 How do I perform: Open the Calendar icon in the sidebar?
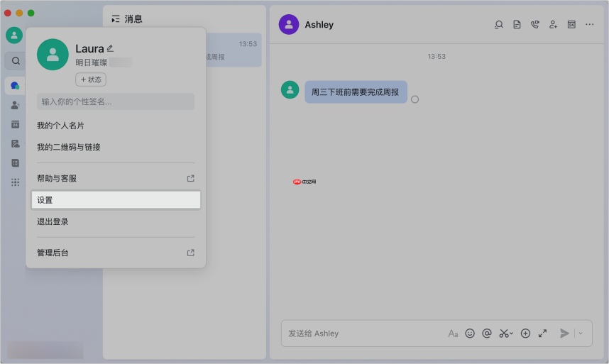(x=15, y=125)
